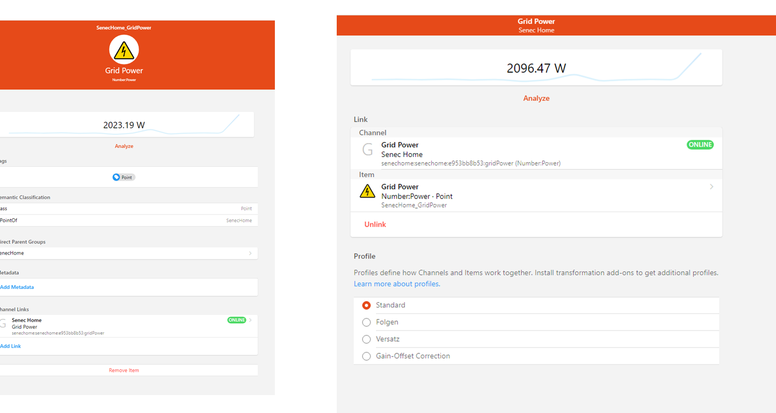Click the ONLINE badge in Channel Links
776x413 pixels.
pos(237,320)
